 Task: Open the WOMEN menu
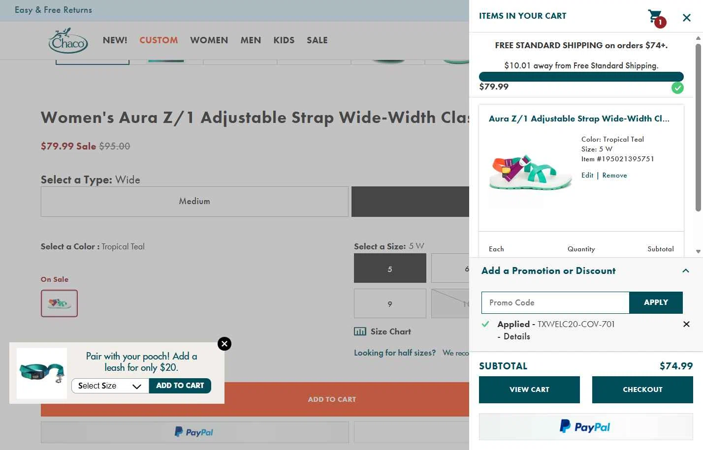point(209,40)
